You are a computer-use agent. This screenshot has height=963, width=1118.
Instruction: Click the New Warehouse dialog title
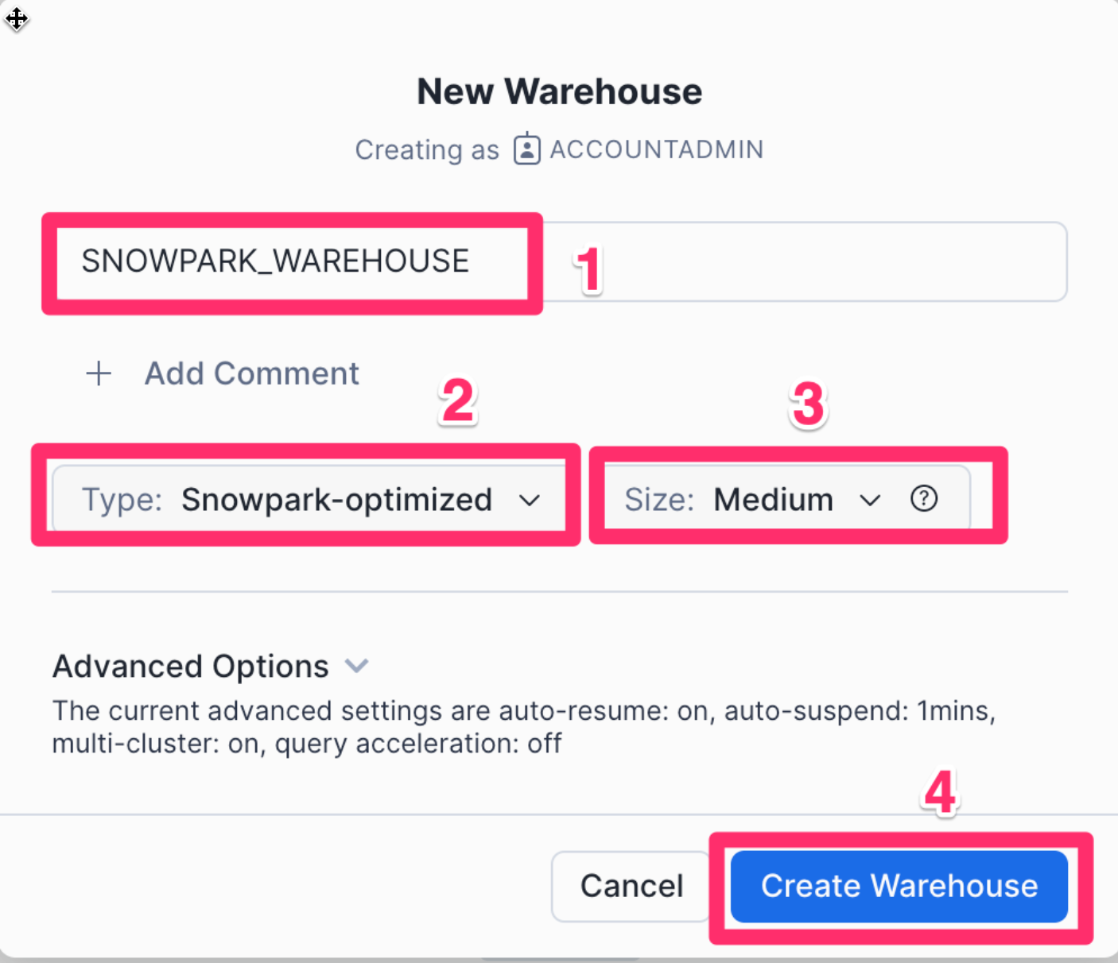pyautogui.click(x=559, y=91)
